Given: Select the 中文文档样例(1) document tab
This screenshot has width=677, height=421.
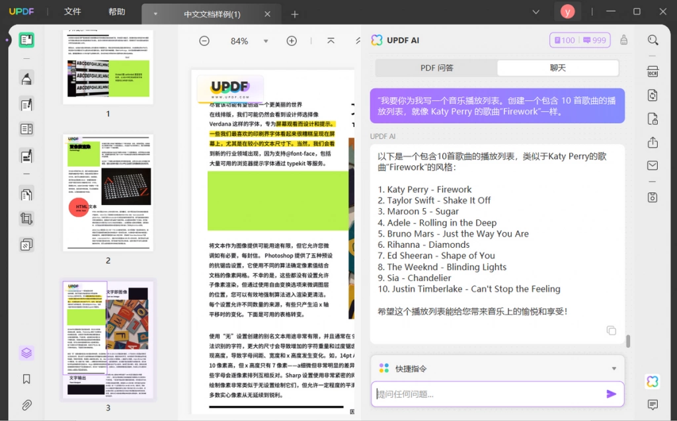Looking at the screenshot, I should (212, 15).
